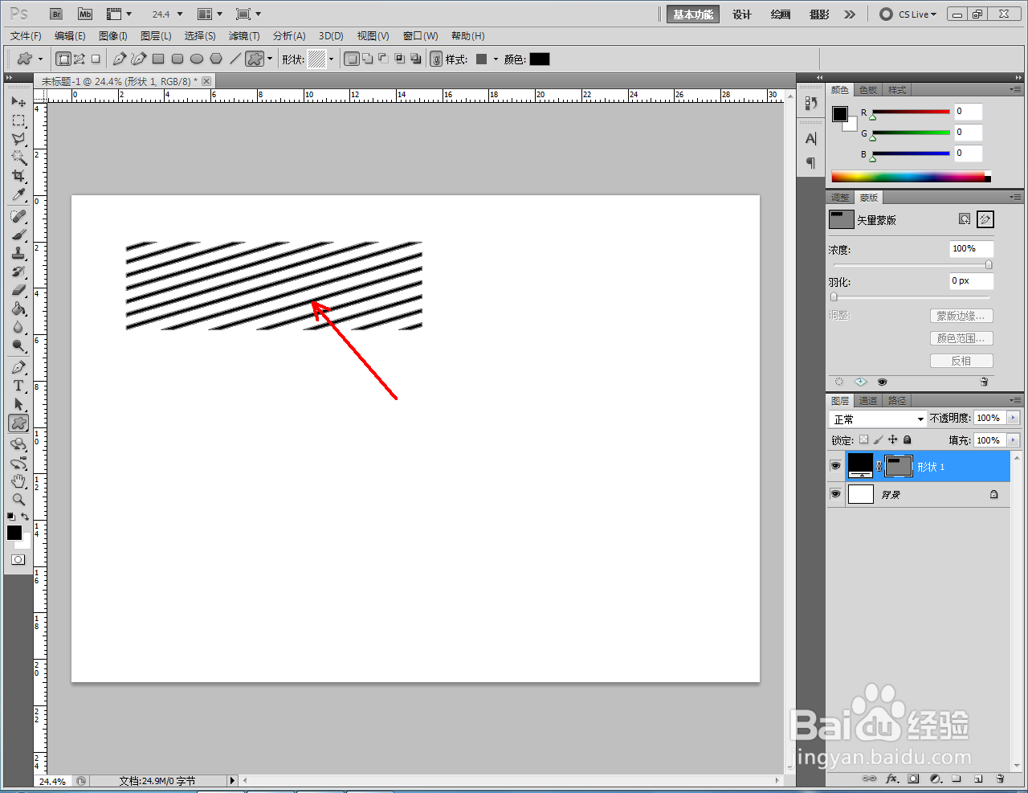1028x793 pixels.
Task: Open the zoom level 24.4 dropdown
Action: 180,14
